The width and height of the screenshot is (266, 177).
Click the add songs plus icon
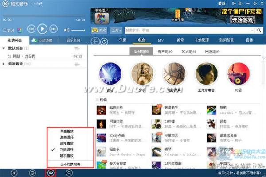14,173
